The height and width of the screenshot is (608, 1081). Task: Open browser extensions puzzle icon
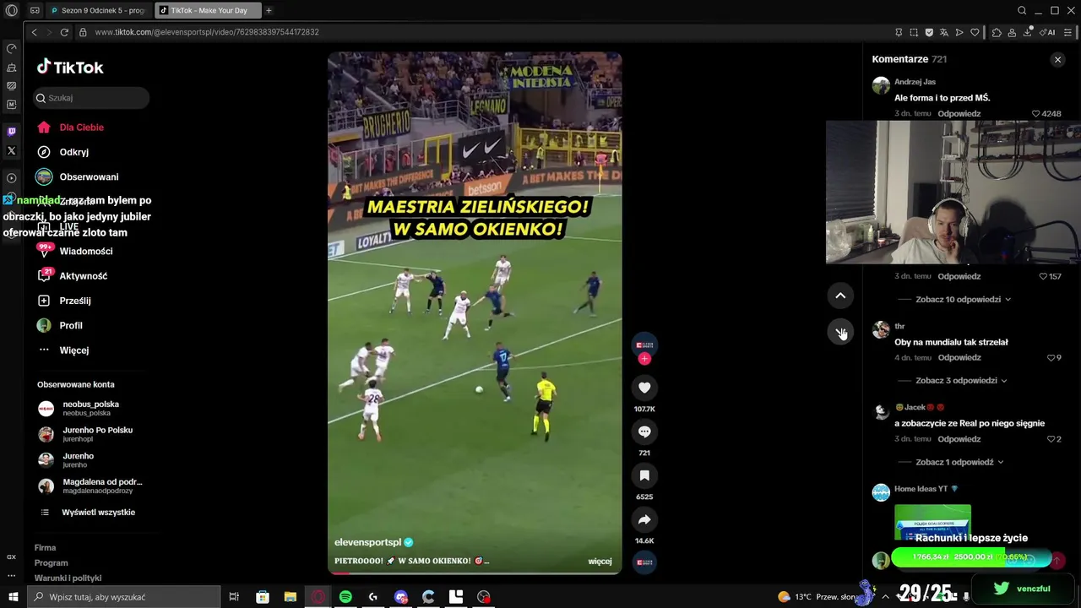(x=997, y=32)
